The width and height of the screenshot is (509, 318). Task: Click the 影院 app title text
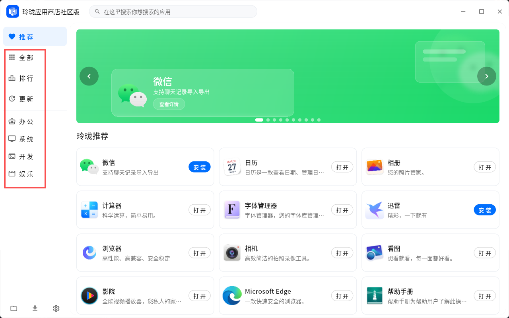point(109,291)
